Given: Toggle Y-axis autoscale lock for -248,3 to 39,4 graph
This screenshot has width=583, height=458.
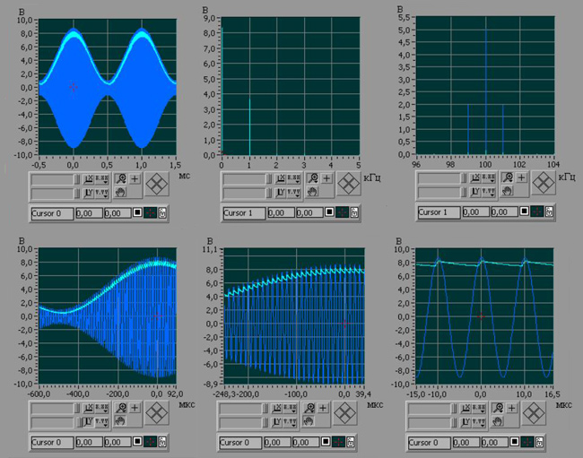Looking at the screenshot, I should [277, 422].
